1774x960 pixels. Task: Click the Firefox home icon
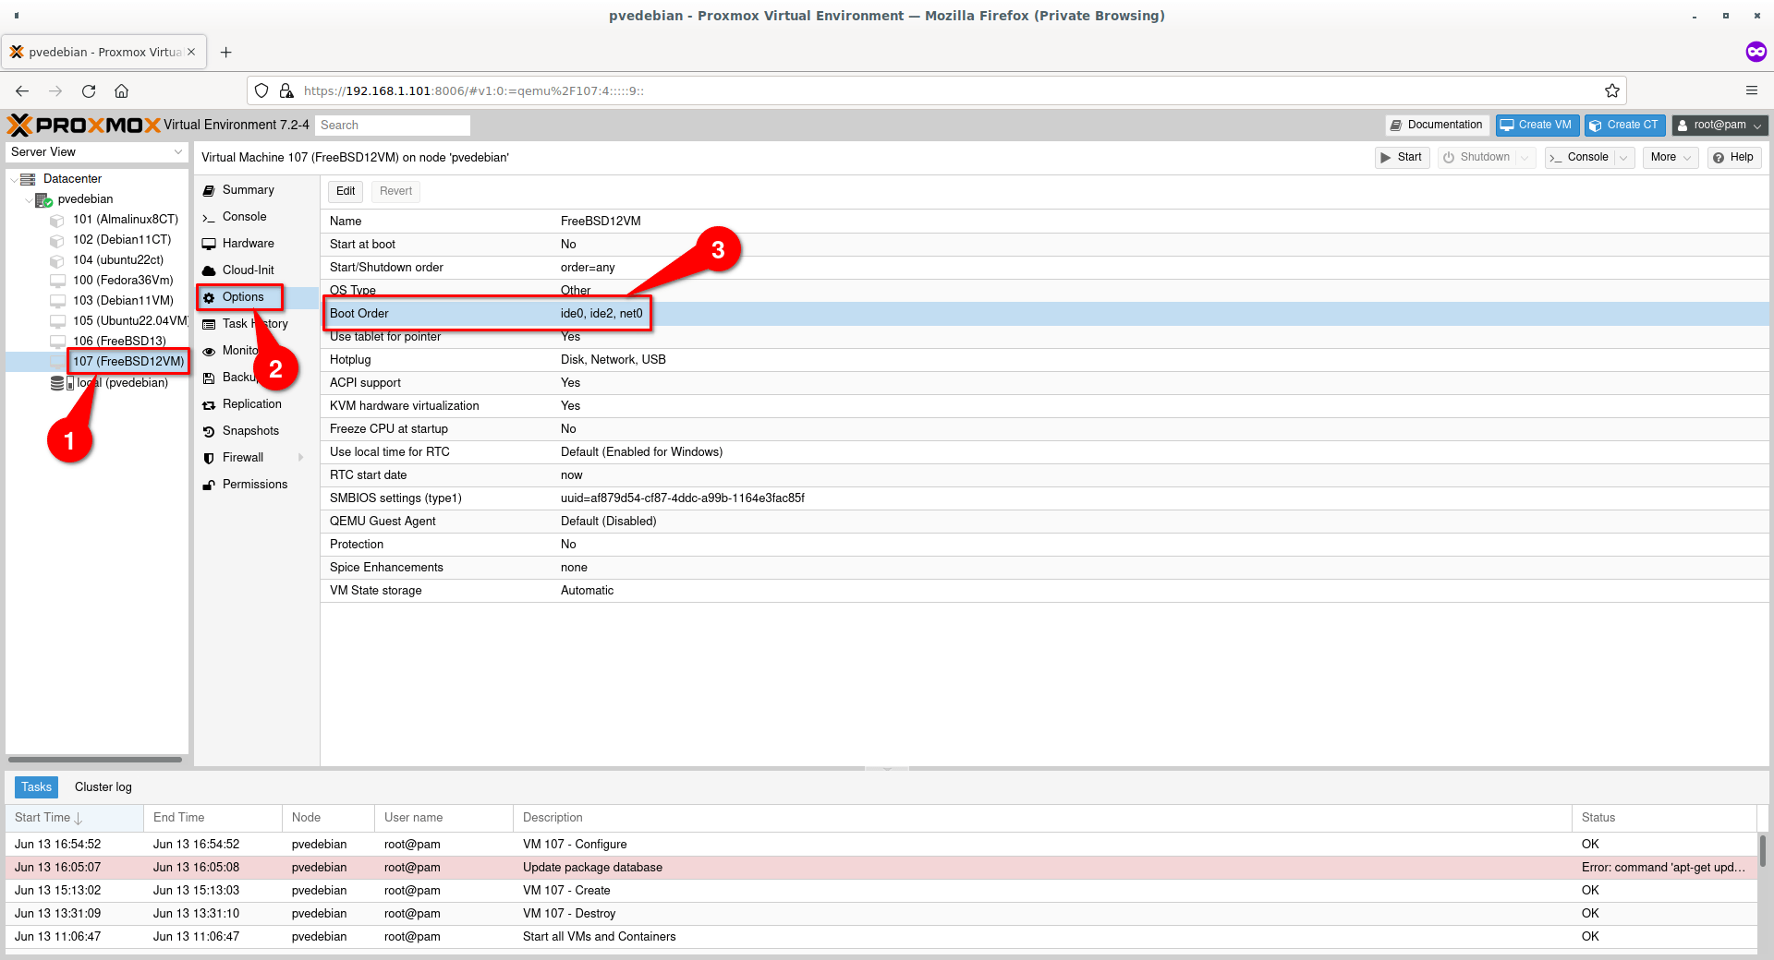pos(121,90)
